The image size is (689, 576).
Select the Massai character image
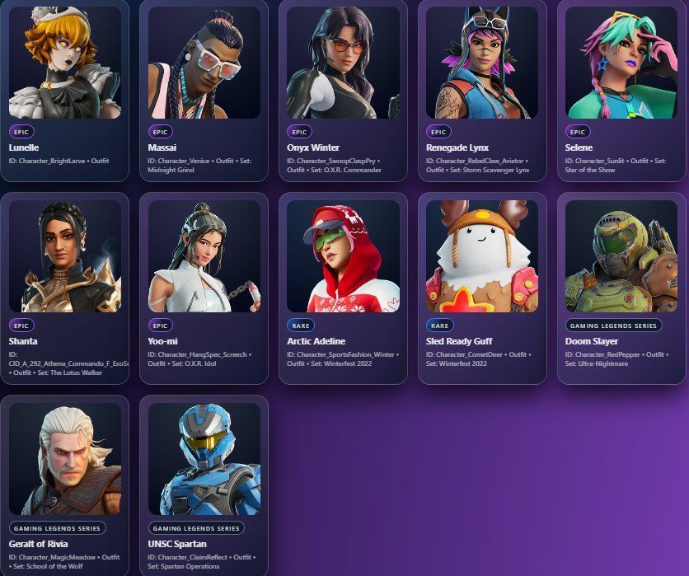[x=204, y=63]
